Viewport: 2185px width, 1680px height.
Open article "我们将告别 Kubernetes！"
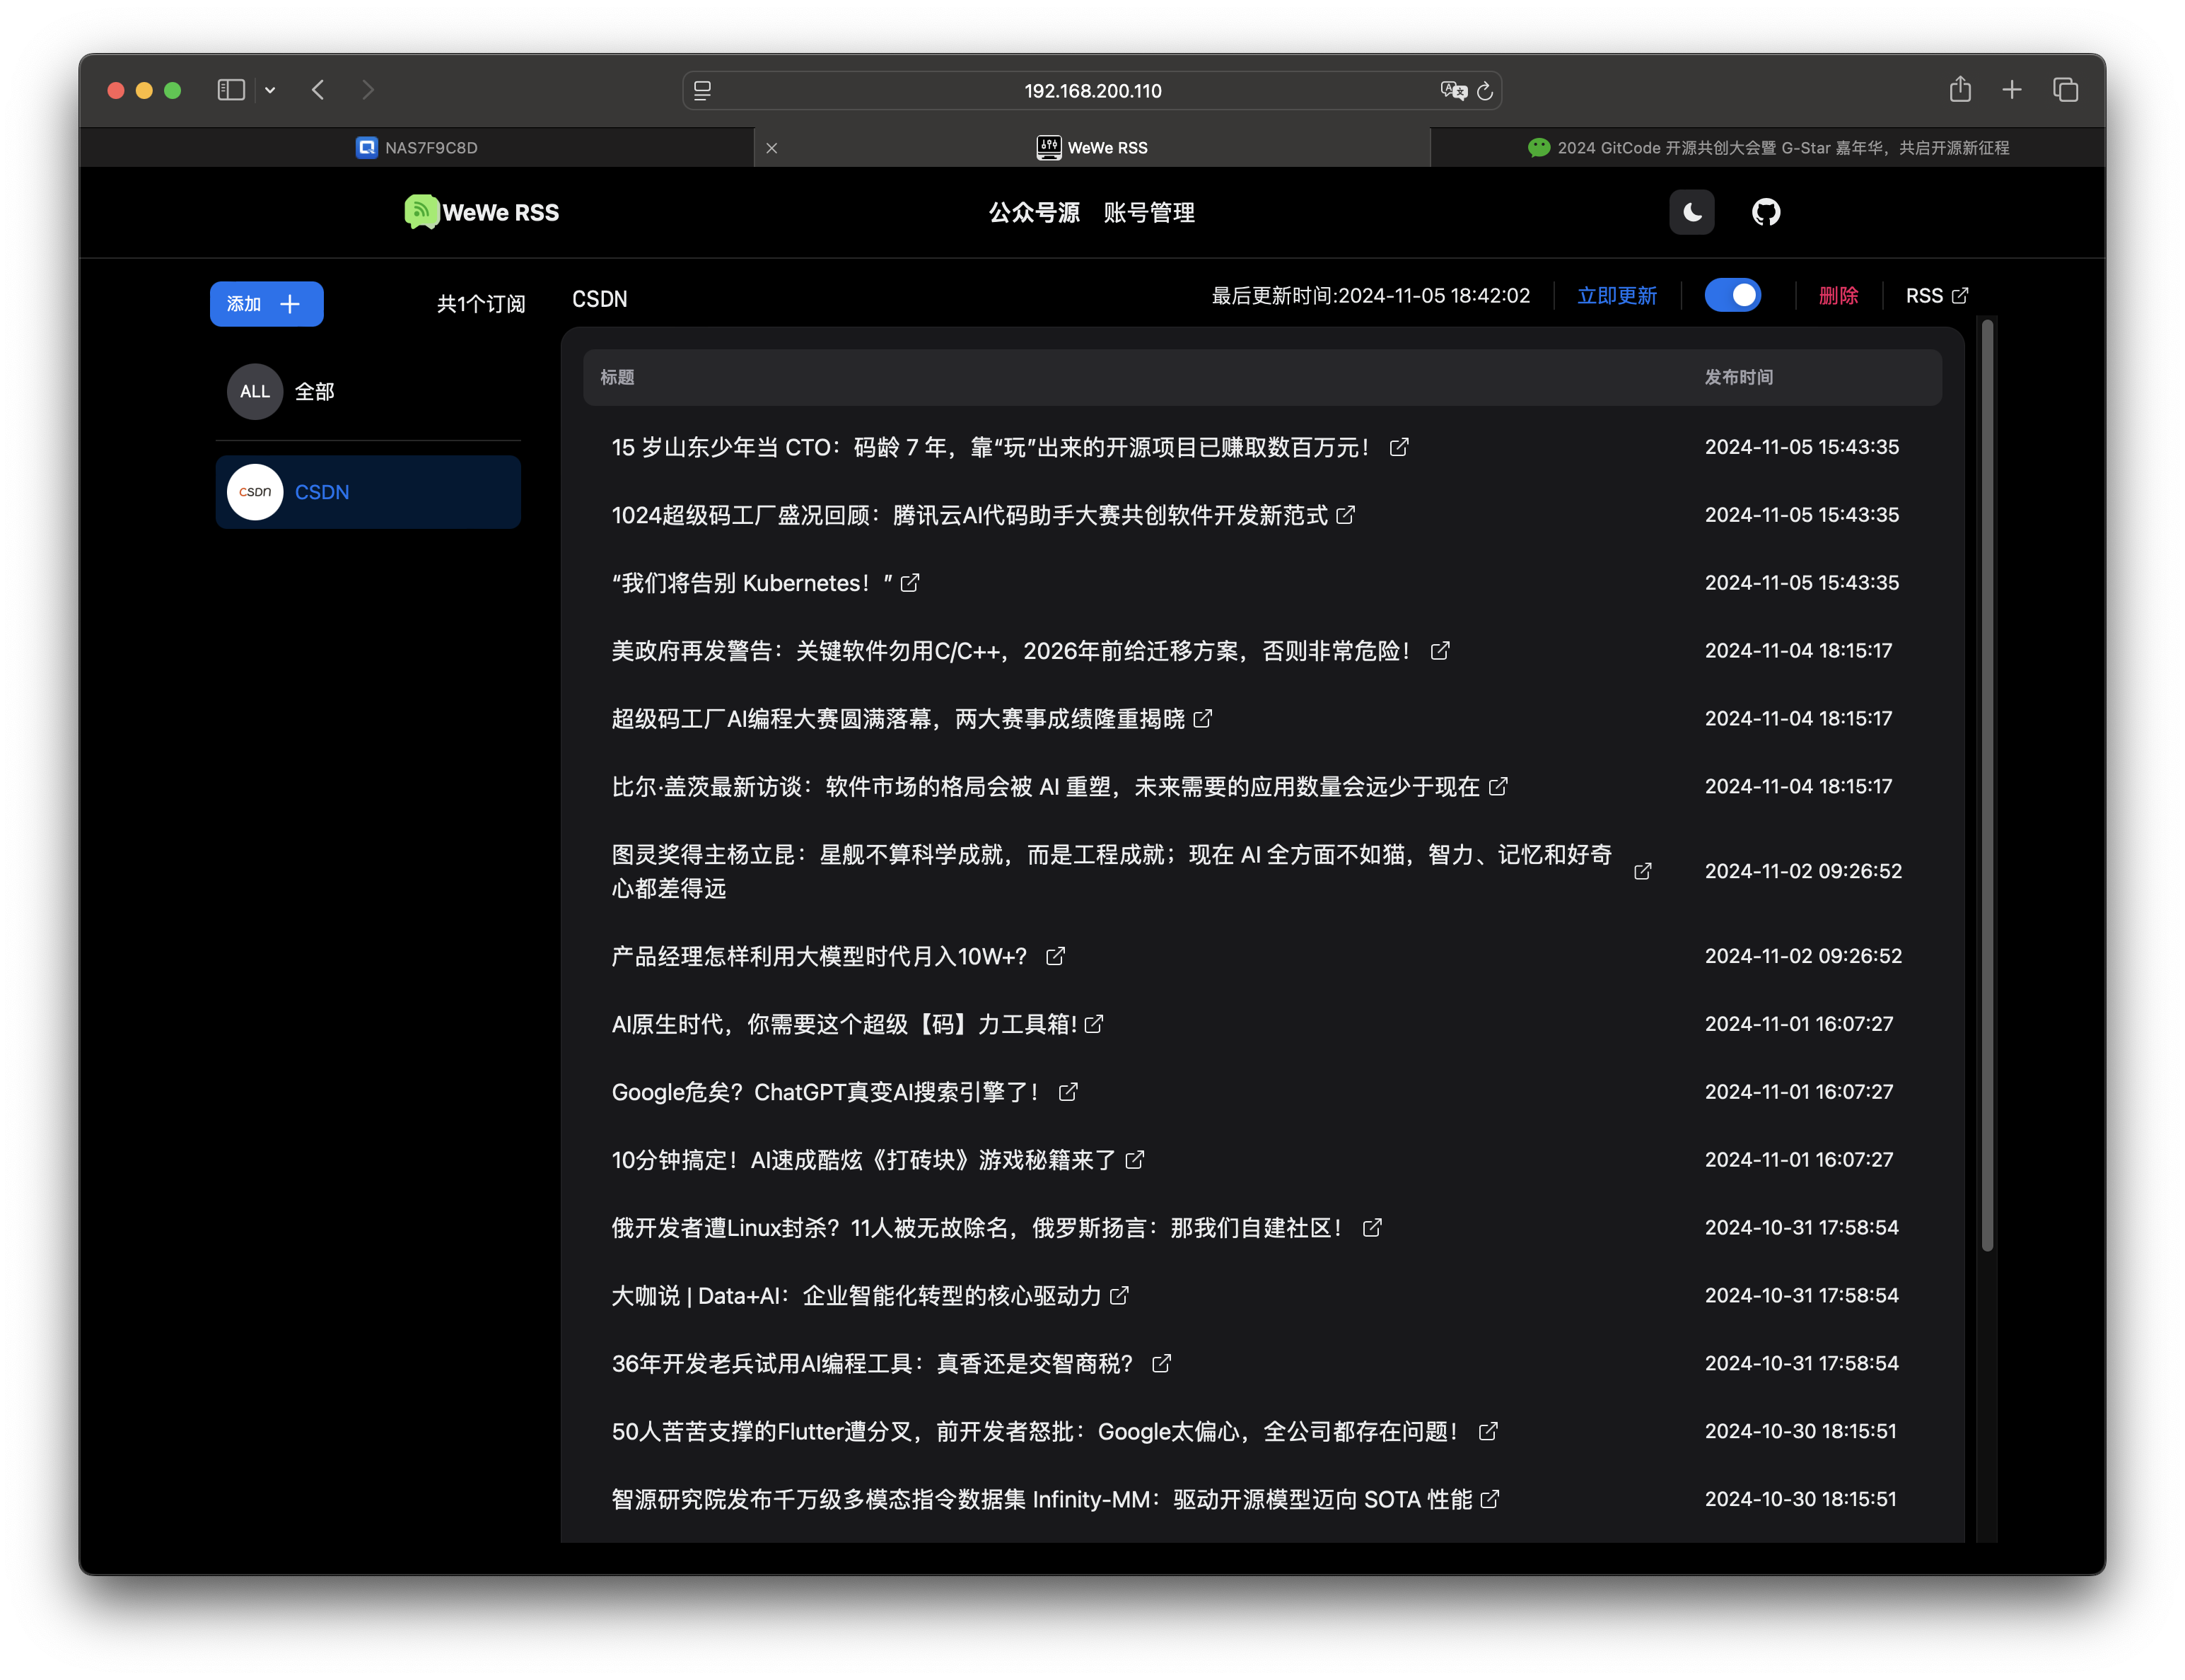point(751,583)
